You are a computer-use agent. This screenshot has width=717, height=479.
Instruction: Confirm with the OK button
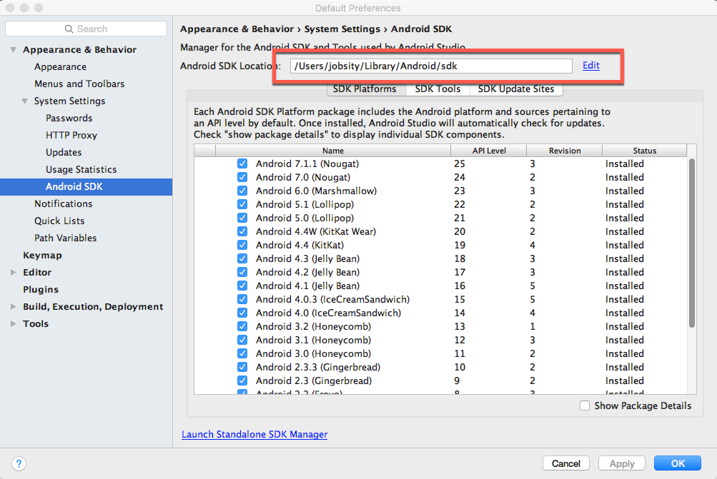677,463
